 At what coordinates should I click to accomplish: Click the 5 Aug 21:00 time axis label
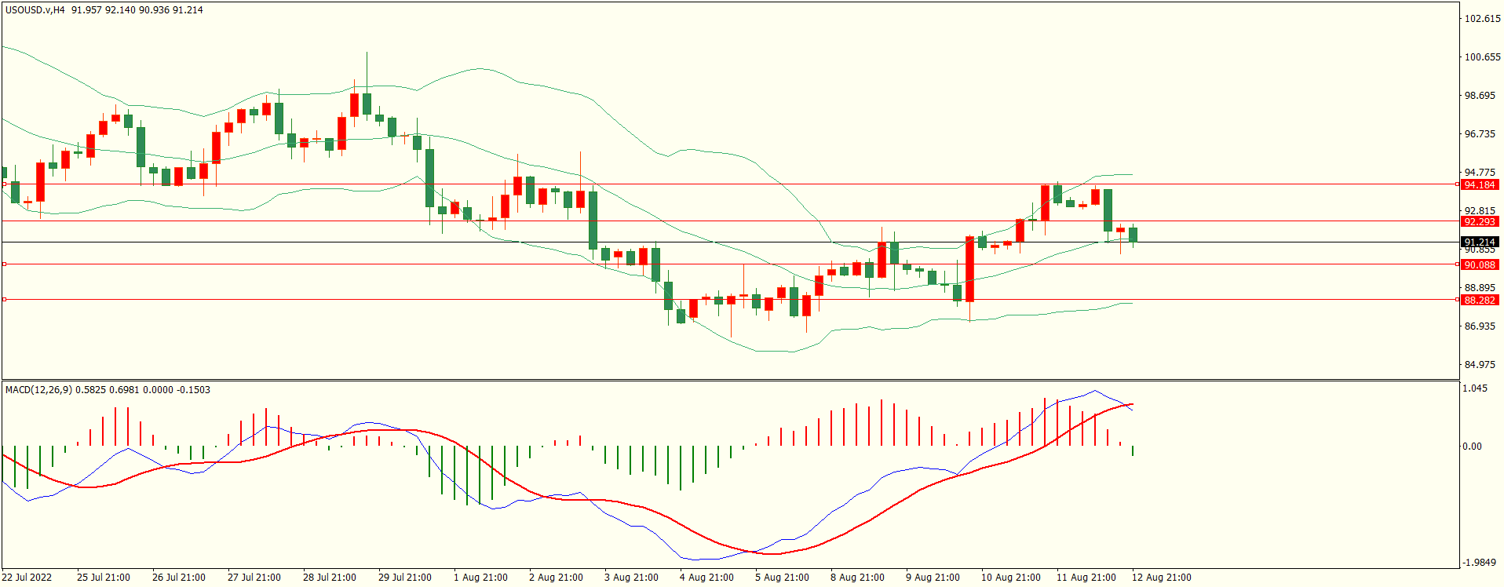[x=782, y=578]
